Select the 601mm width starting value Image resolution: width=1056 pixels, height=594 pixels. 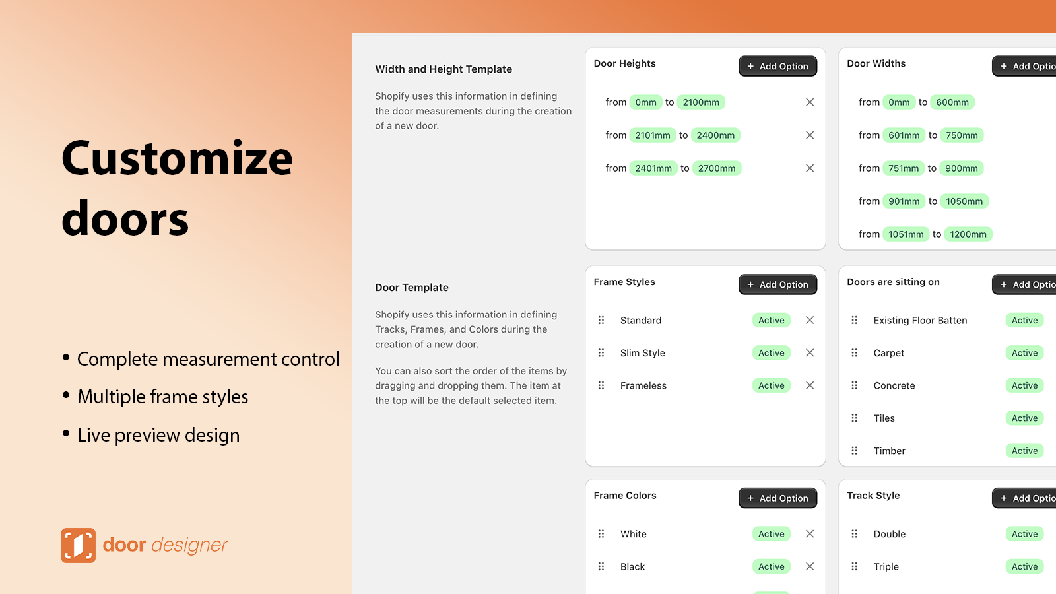click(x=904, y=135)
